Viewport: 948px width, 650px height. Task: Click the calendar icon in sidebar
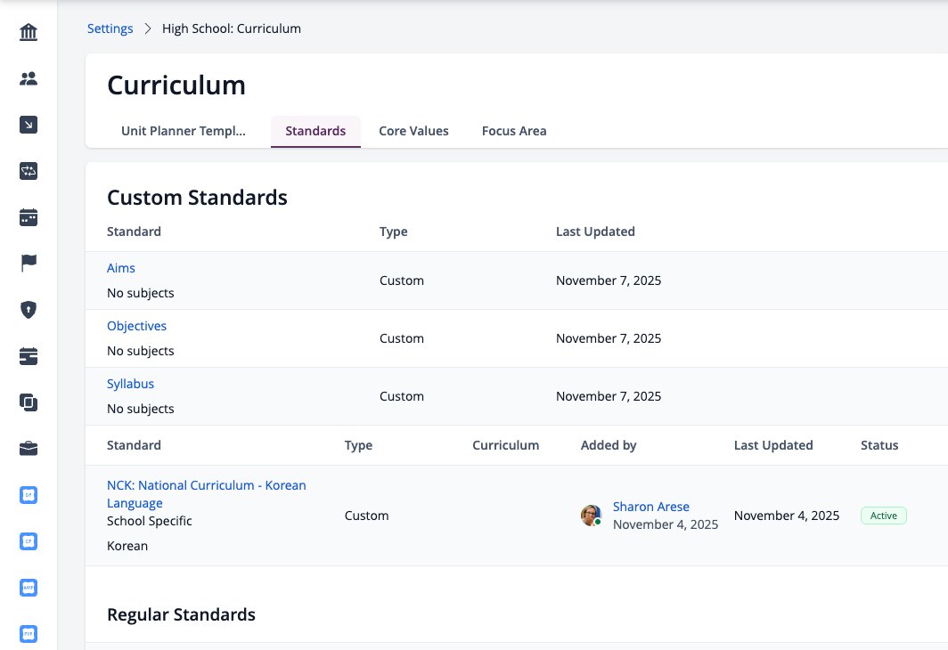point(29,217)
